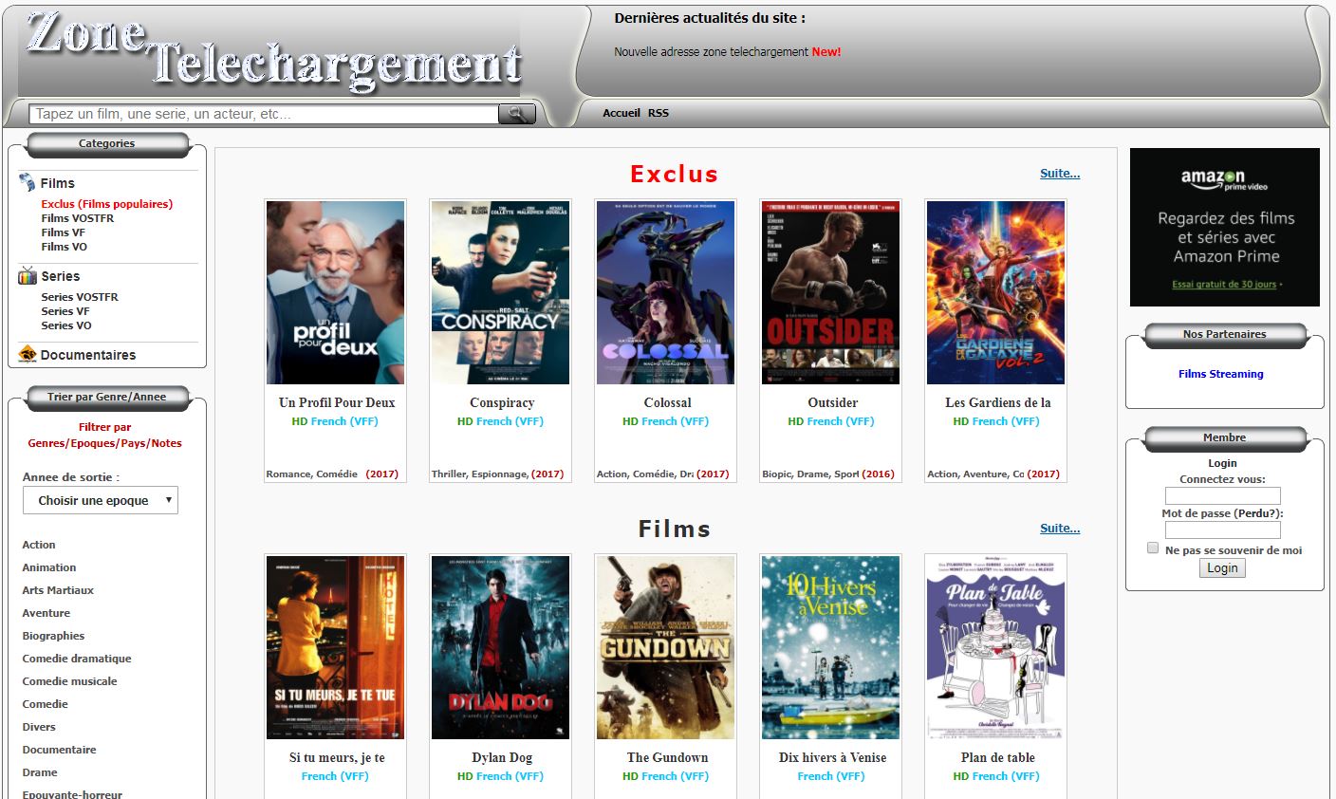
Task: Open the RSS navigation item
Action: (659, 113)
